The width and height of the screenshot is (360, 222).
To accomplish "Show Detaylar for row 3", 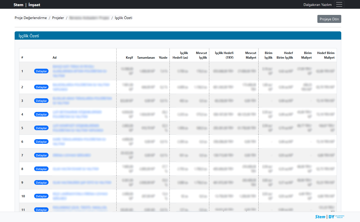I will coord(41,101).
